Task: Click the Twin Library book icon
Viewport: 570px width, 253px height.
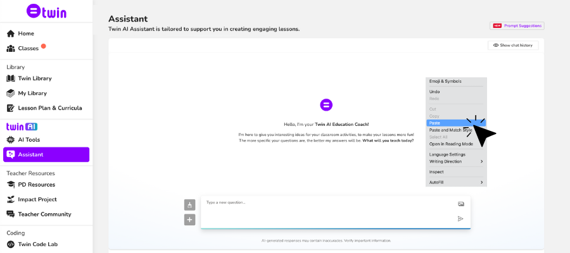Action: coord(11,78)
